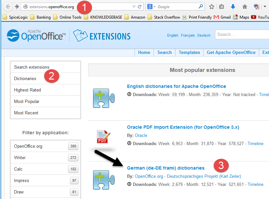Bookmark this page with the star icon
The height and width of the screenshot is (199, 269).
point(211,6)
